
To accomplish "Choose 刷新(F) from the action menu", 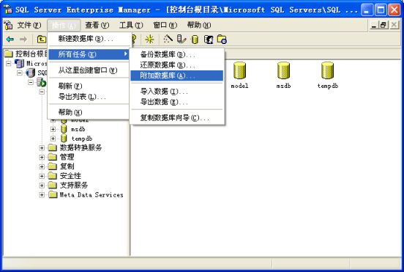I will point(89,86).
